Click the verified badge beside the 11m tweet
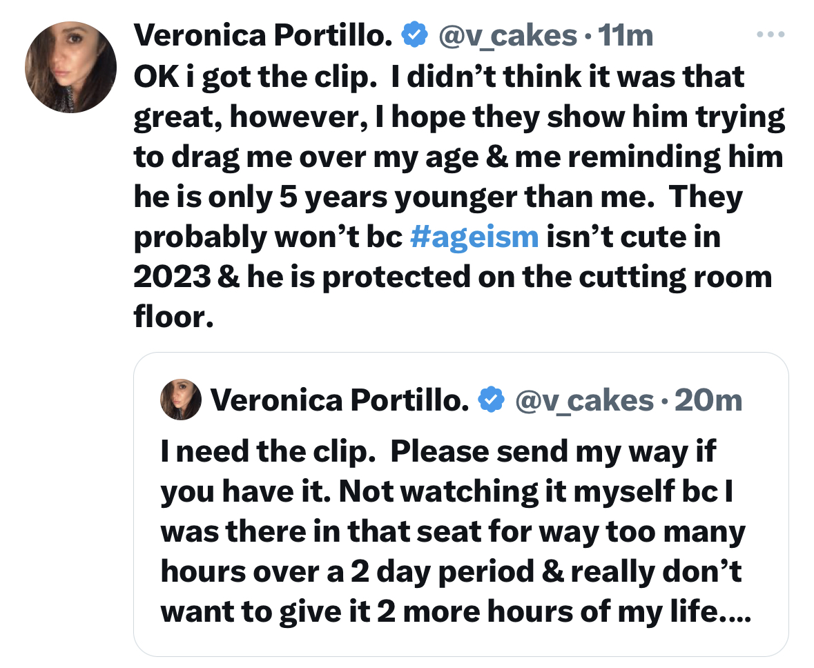814x668 pixels. (x=414, y=35)
